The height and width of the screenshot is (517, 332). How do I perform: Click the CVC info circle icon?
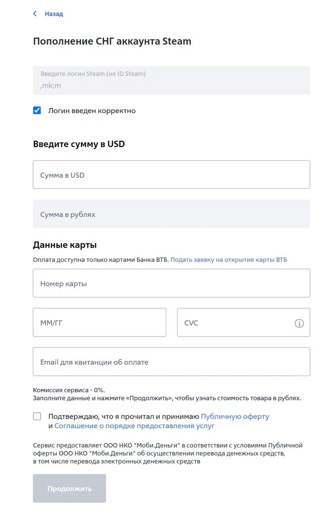coord(299,323)
